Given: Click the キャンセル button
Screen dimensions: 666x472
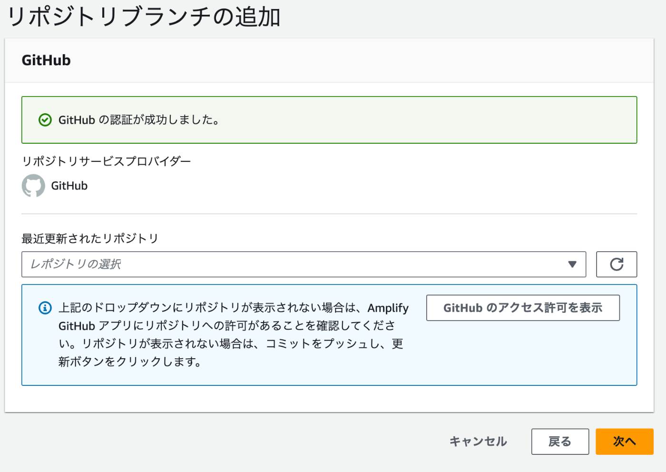Looking at the screenshot, I should click(478, 442).
